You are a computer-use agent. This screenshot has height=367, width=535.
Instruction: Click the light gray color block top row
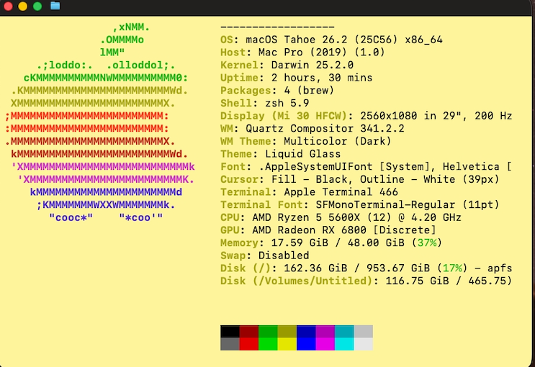(364, 332)
